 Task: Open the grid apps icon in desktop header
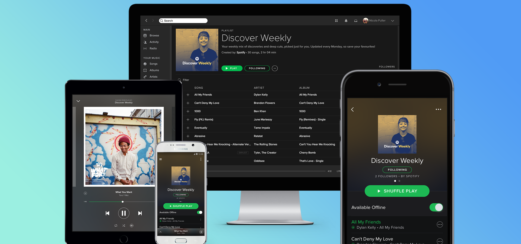[336, 21]
